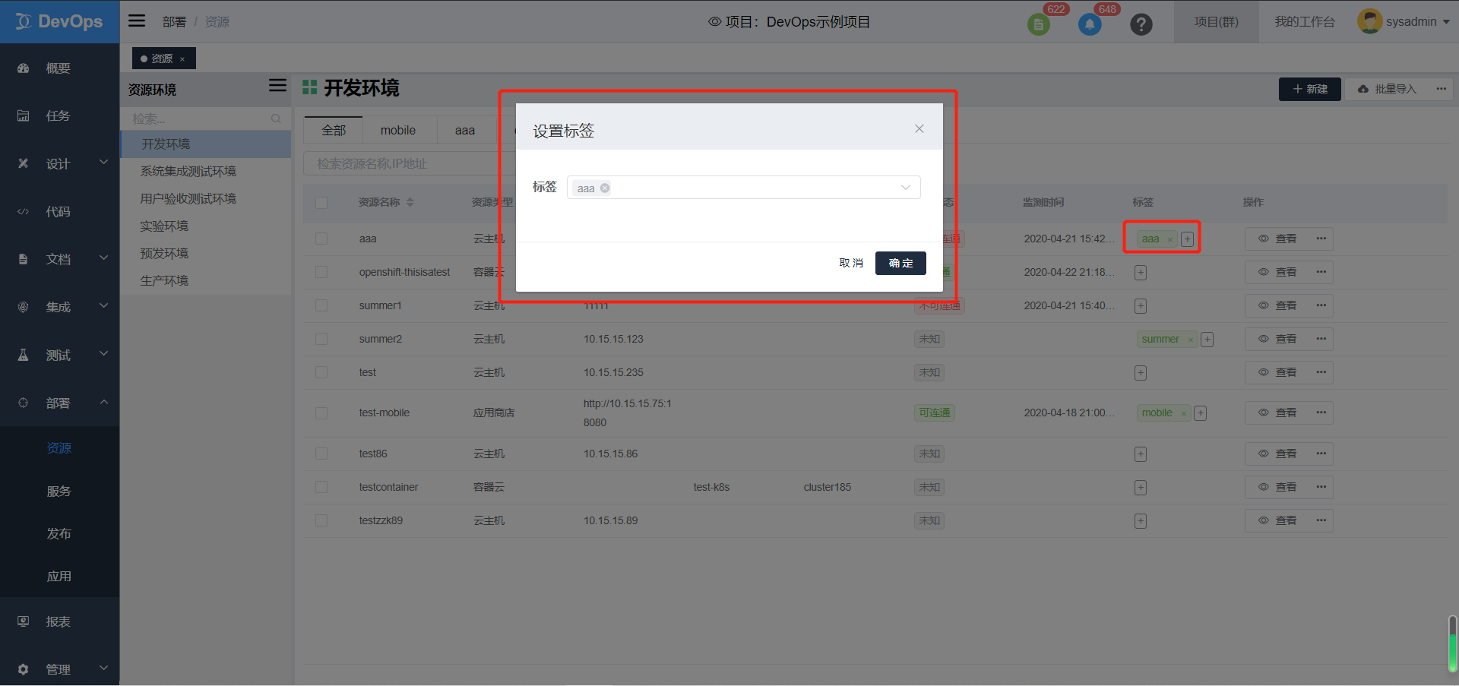1459x686 pixels.
Task: Add a tag to testzzk89 row
Action: [1141, 520]
